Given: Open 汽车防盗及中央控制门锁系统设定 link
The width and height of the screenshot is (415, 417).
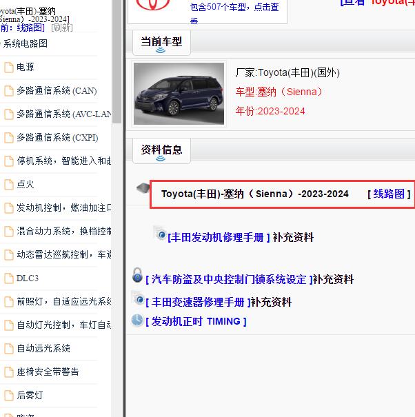Looking at the screenshot, I should point(229,280).
